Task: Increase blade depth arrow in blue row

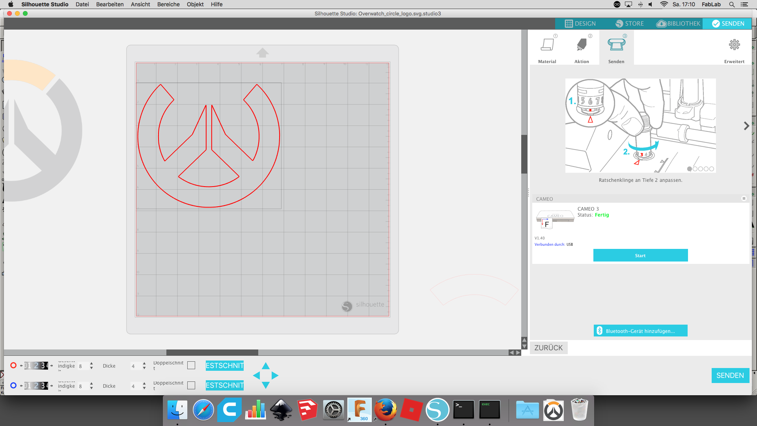Action: coord(52,385)
